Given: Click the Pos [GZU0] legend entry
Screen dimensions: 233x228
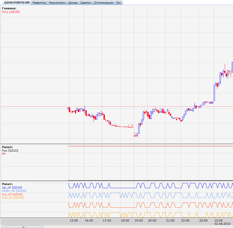Looking at the screenshot, I should click(10, 151).
